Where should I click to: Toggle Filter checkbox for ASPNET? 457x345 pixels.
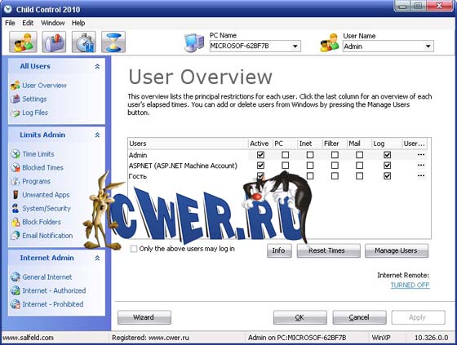click(x=335, y=166)
